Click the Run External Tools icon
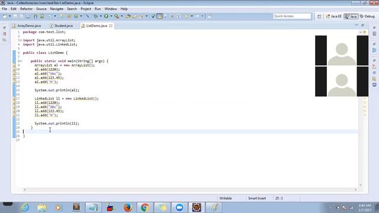The height and width of the screenshot is (213, 379). pyautogui.click(x=117, y=16)
